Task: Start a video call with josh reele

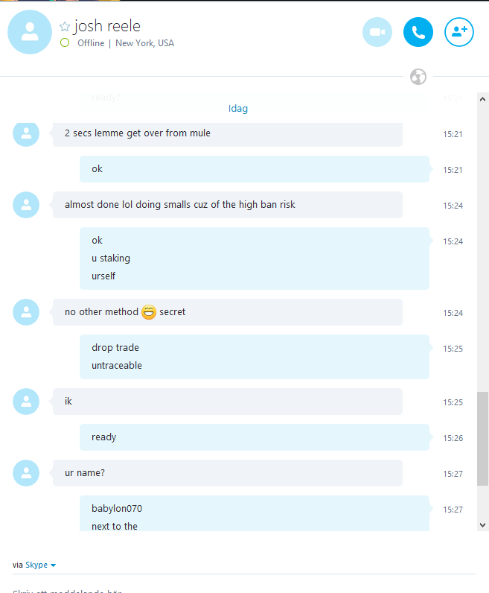Action: tap(377, 32)
